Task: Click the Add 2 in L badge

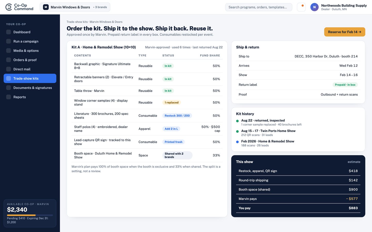Action: click(x=171, y=129)
